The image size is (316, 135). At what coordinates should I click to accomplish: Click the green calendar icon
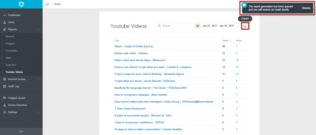click(198, 26)
